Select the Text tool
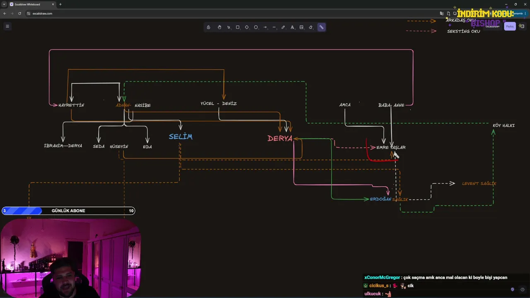530x298 pixels. click(x=292, y=27)
